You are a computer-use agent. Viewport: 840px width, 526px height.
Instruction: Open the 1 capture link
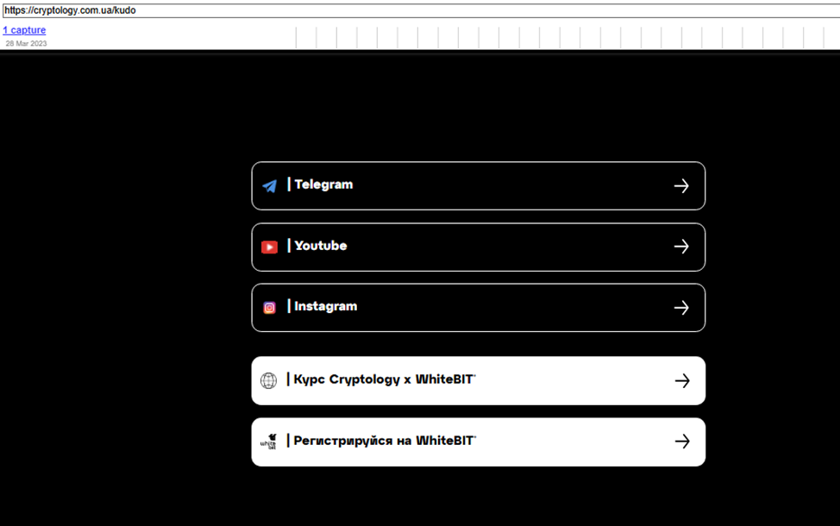tap(24, 30)
